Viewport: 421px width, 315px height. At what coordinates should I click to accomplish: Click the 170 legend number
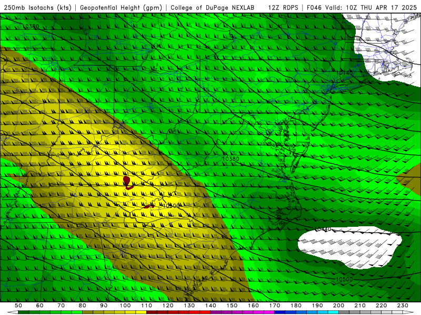coord(275,306)
